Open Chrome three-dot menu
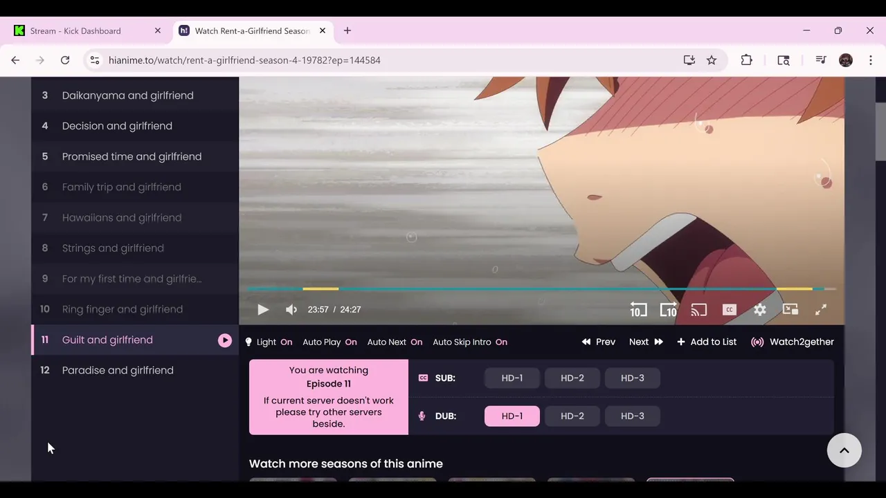Image resolution: width=886 pixels, height=498 pixels. [871, 60]
